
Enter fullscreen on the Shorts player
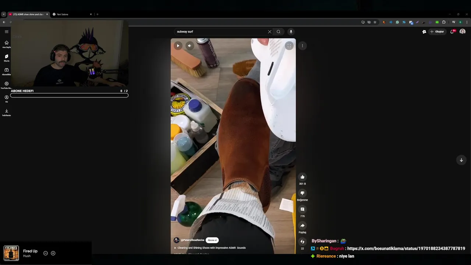[289, 46]
